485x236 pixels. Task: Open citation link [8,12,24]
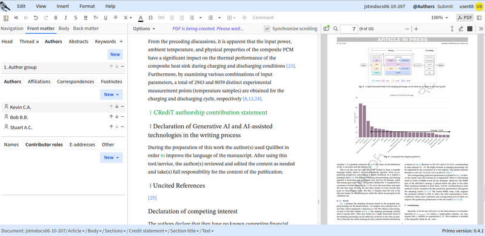click(252, 99)
